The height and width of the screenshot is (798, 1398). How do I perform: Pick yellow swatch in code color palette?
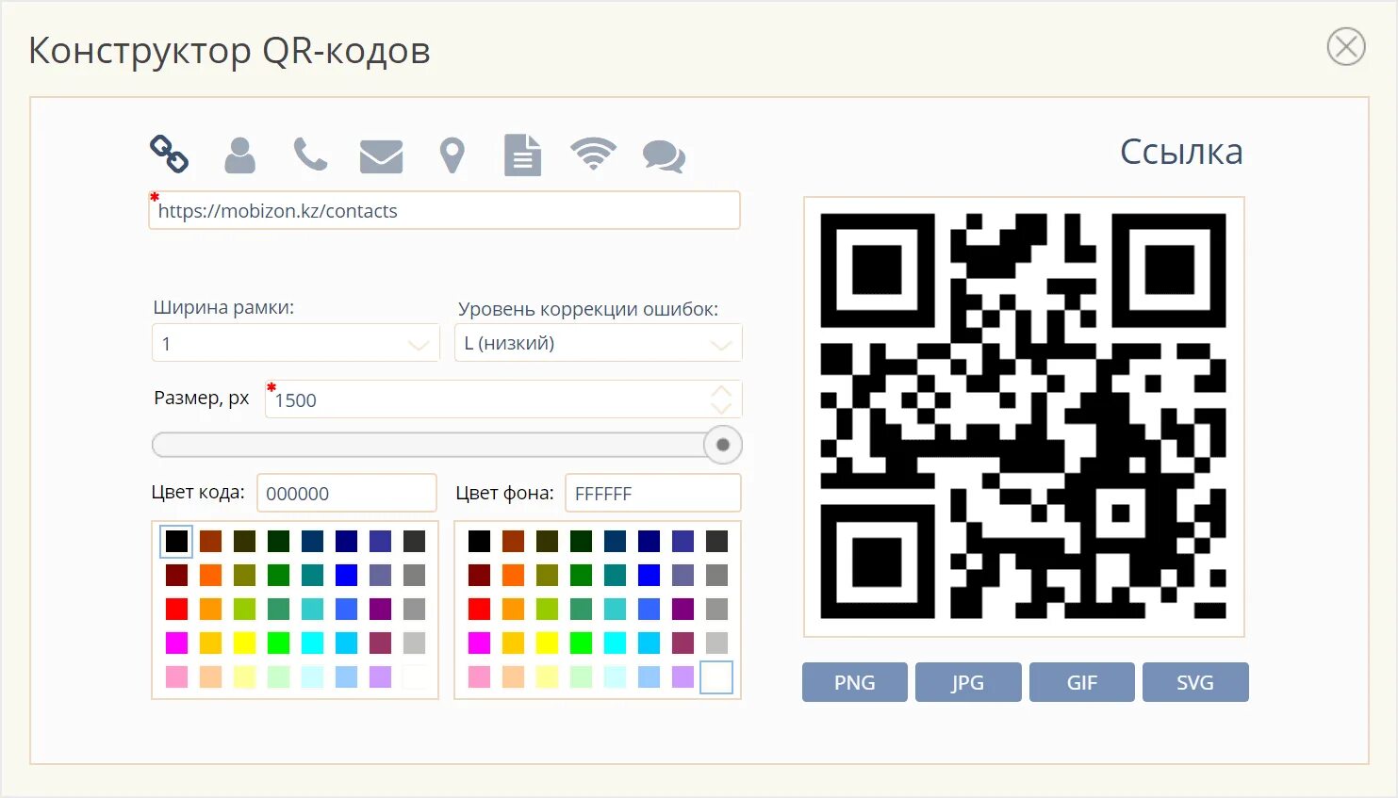[x=244, y=643]
